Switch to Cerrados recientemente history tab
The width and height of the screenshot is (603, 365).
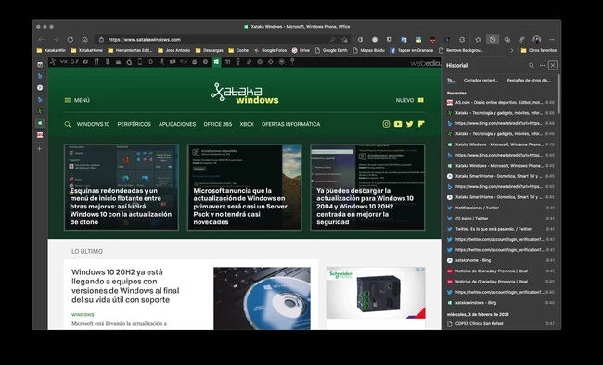pyautogui.click(x=481, y=81)
